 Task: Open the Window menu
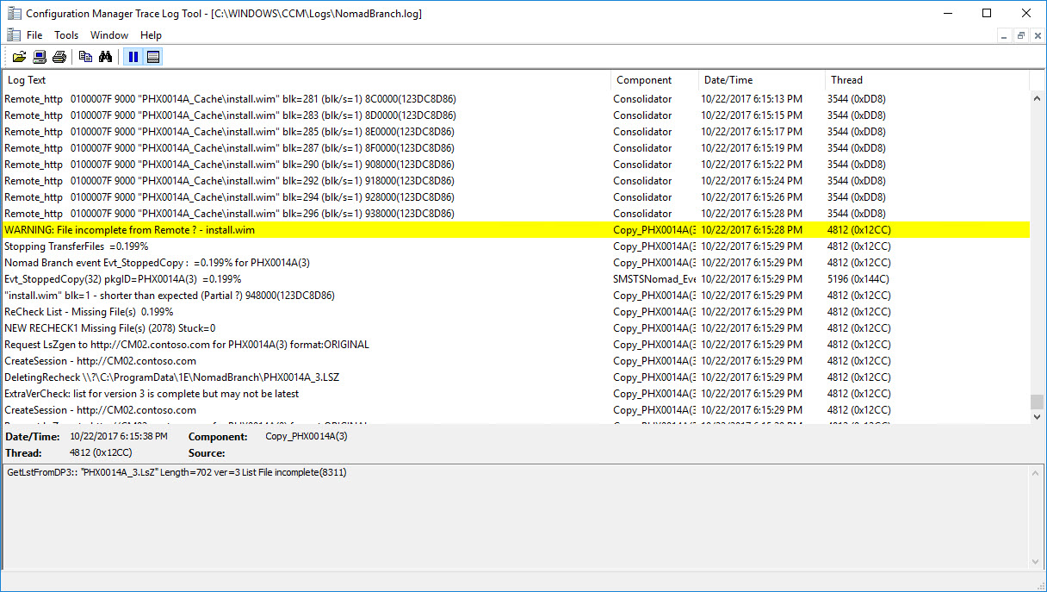(109, 35)
